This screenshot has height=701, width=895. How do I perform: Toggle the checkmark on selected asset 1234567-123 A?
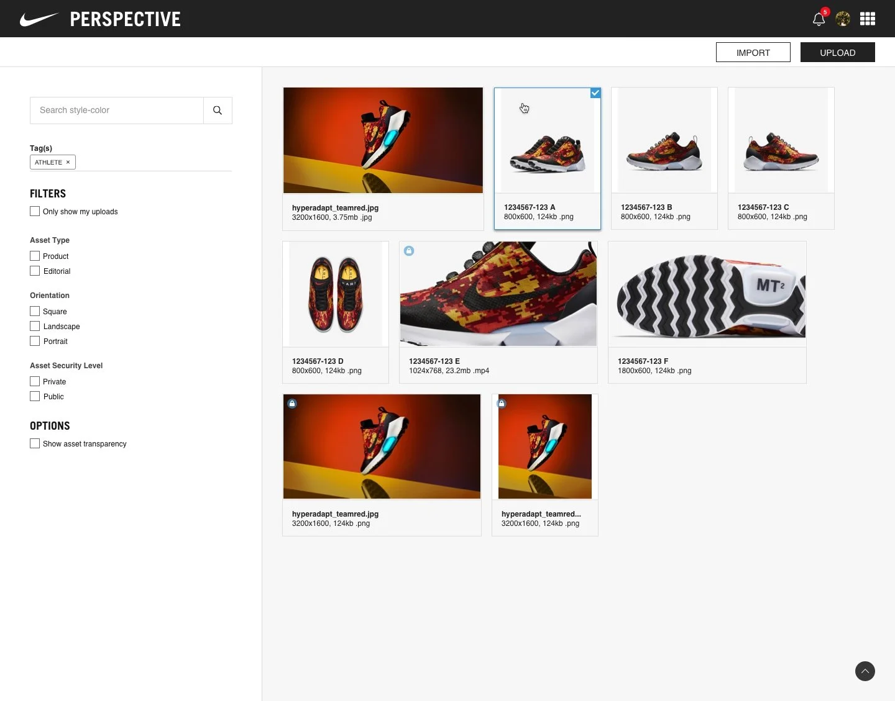595,93
